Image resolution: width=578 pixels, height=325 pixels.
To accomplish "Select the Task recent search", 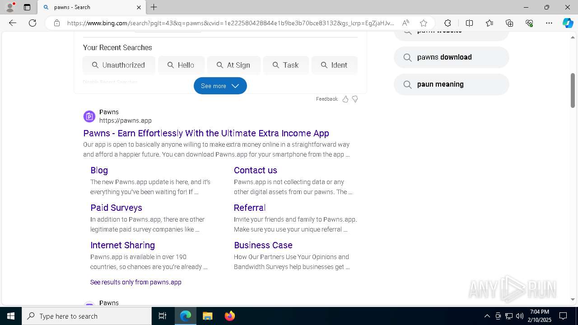I will pyautogui.click(x=286, y=65).
